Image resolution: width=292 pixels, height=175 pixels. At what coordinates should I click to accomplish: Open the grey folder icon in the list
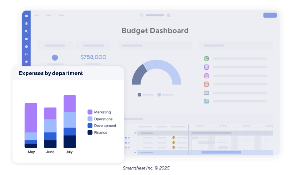point(206,93)
